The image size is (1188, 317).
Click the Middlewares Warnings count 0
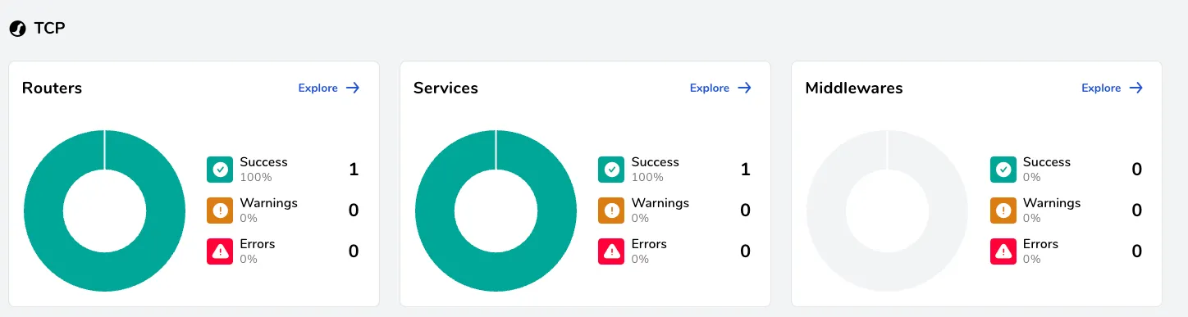coord(1137,211)
